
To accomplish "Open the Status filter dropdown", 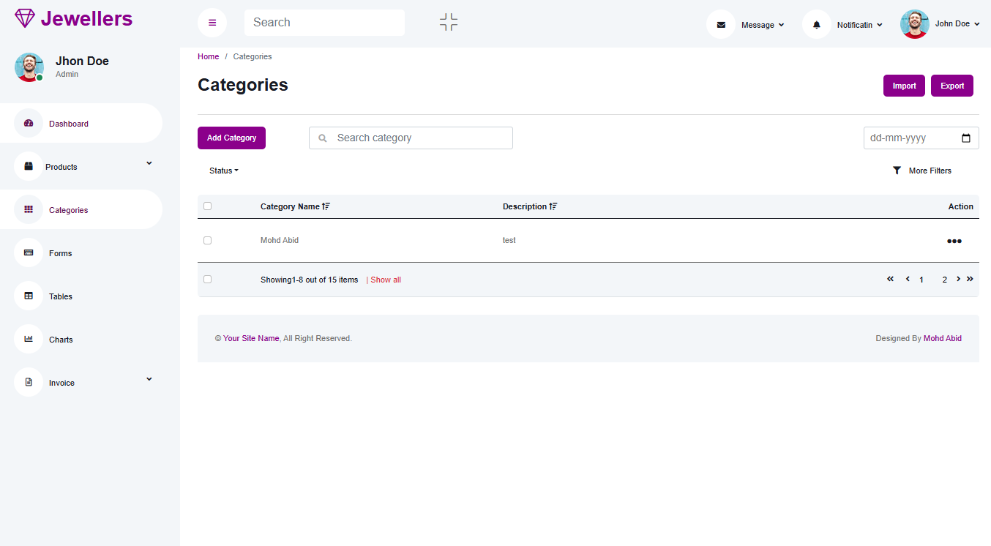I will (223, 171).
